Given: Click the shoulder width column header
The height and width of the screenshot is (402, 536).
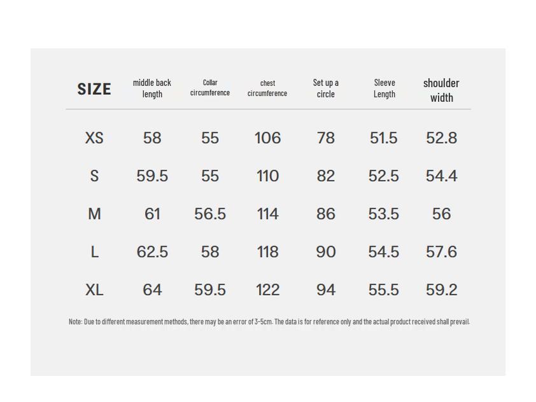Looking at the screenshot, I should 441,90.
